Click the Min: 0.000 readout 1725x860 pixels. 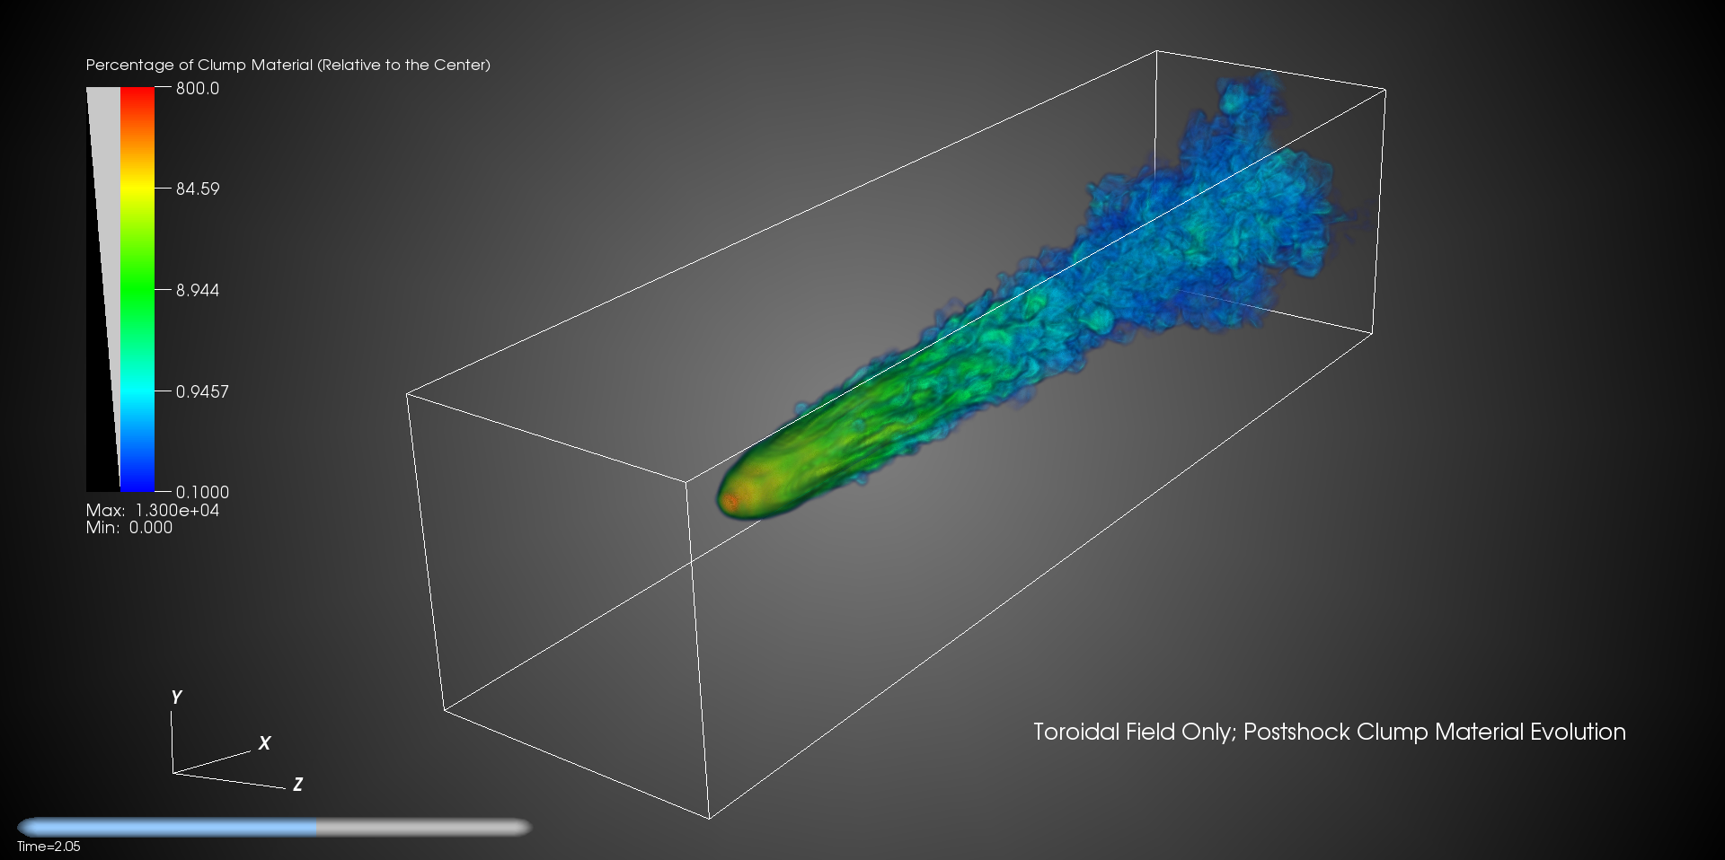click(x=129, y=528)
